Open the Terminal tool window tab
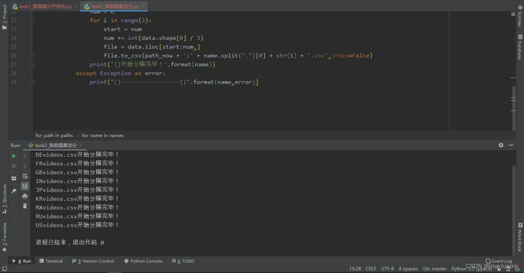The height and width of the screenshot is (273, 524). click(51, 261)
